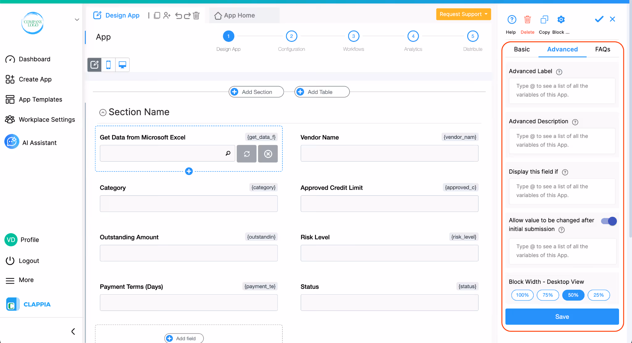Open Create App in the sidebar
The height and width of the screenshot is (343, 632).
click(28, 79)
